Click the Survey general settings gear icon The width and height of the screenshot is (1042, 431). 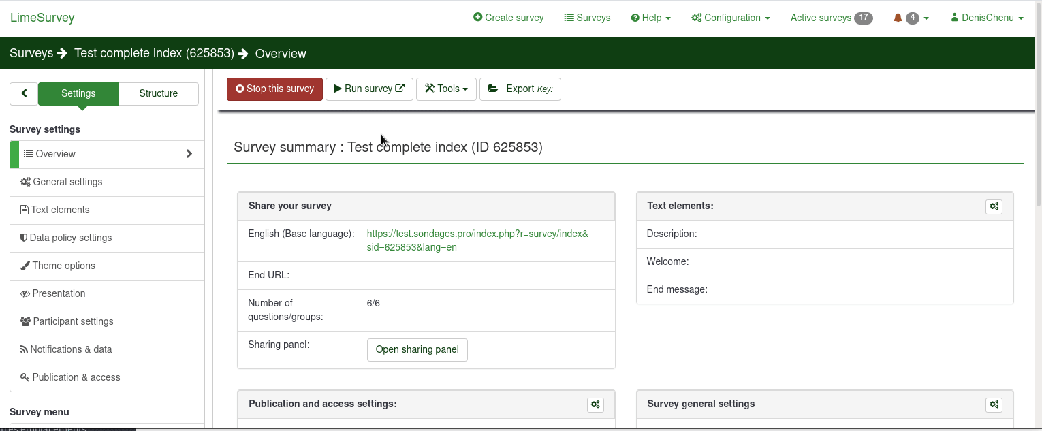[x=994, y=404]
